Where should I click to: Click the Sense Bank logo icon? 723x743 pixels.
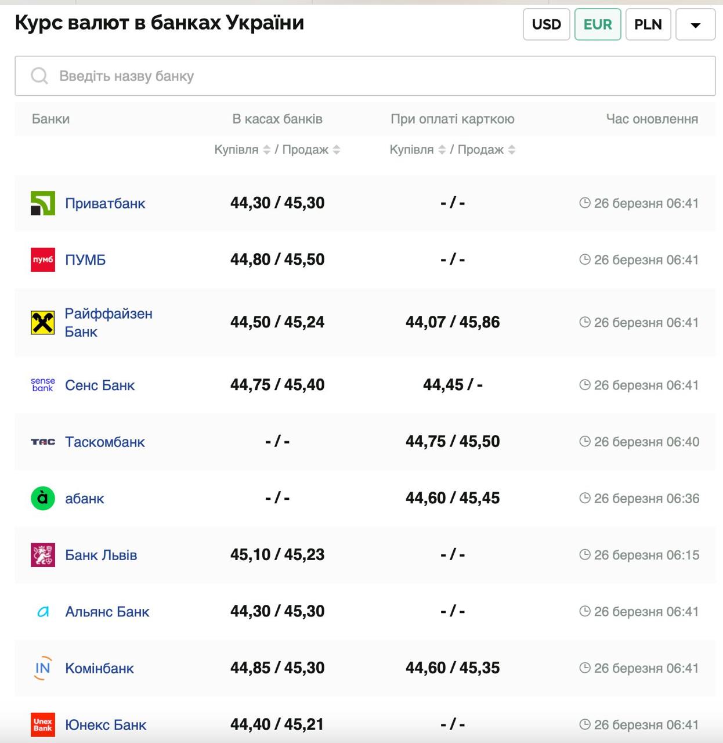(42, 385)
